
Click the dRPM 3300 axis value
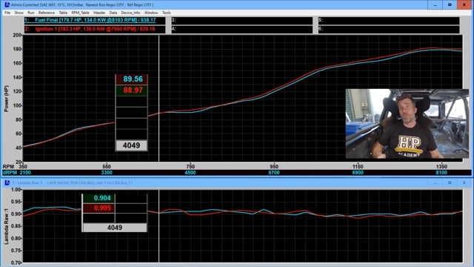[x=107, y=173]
